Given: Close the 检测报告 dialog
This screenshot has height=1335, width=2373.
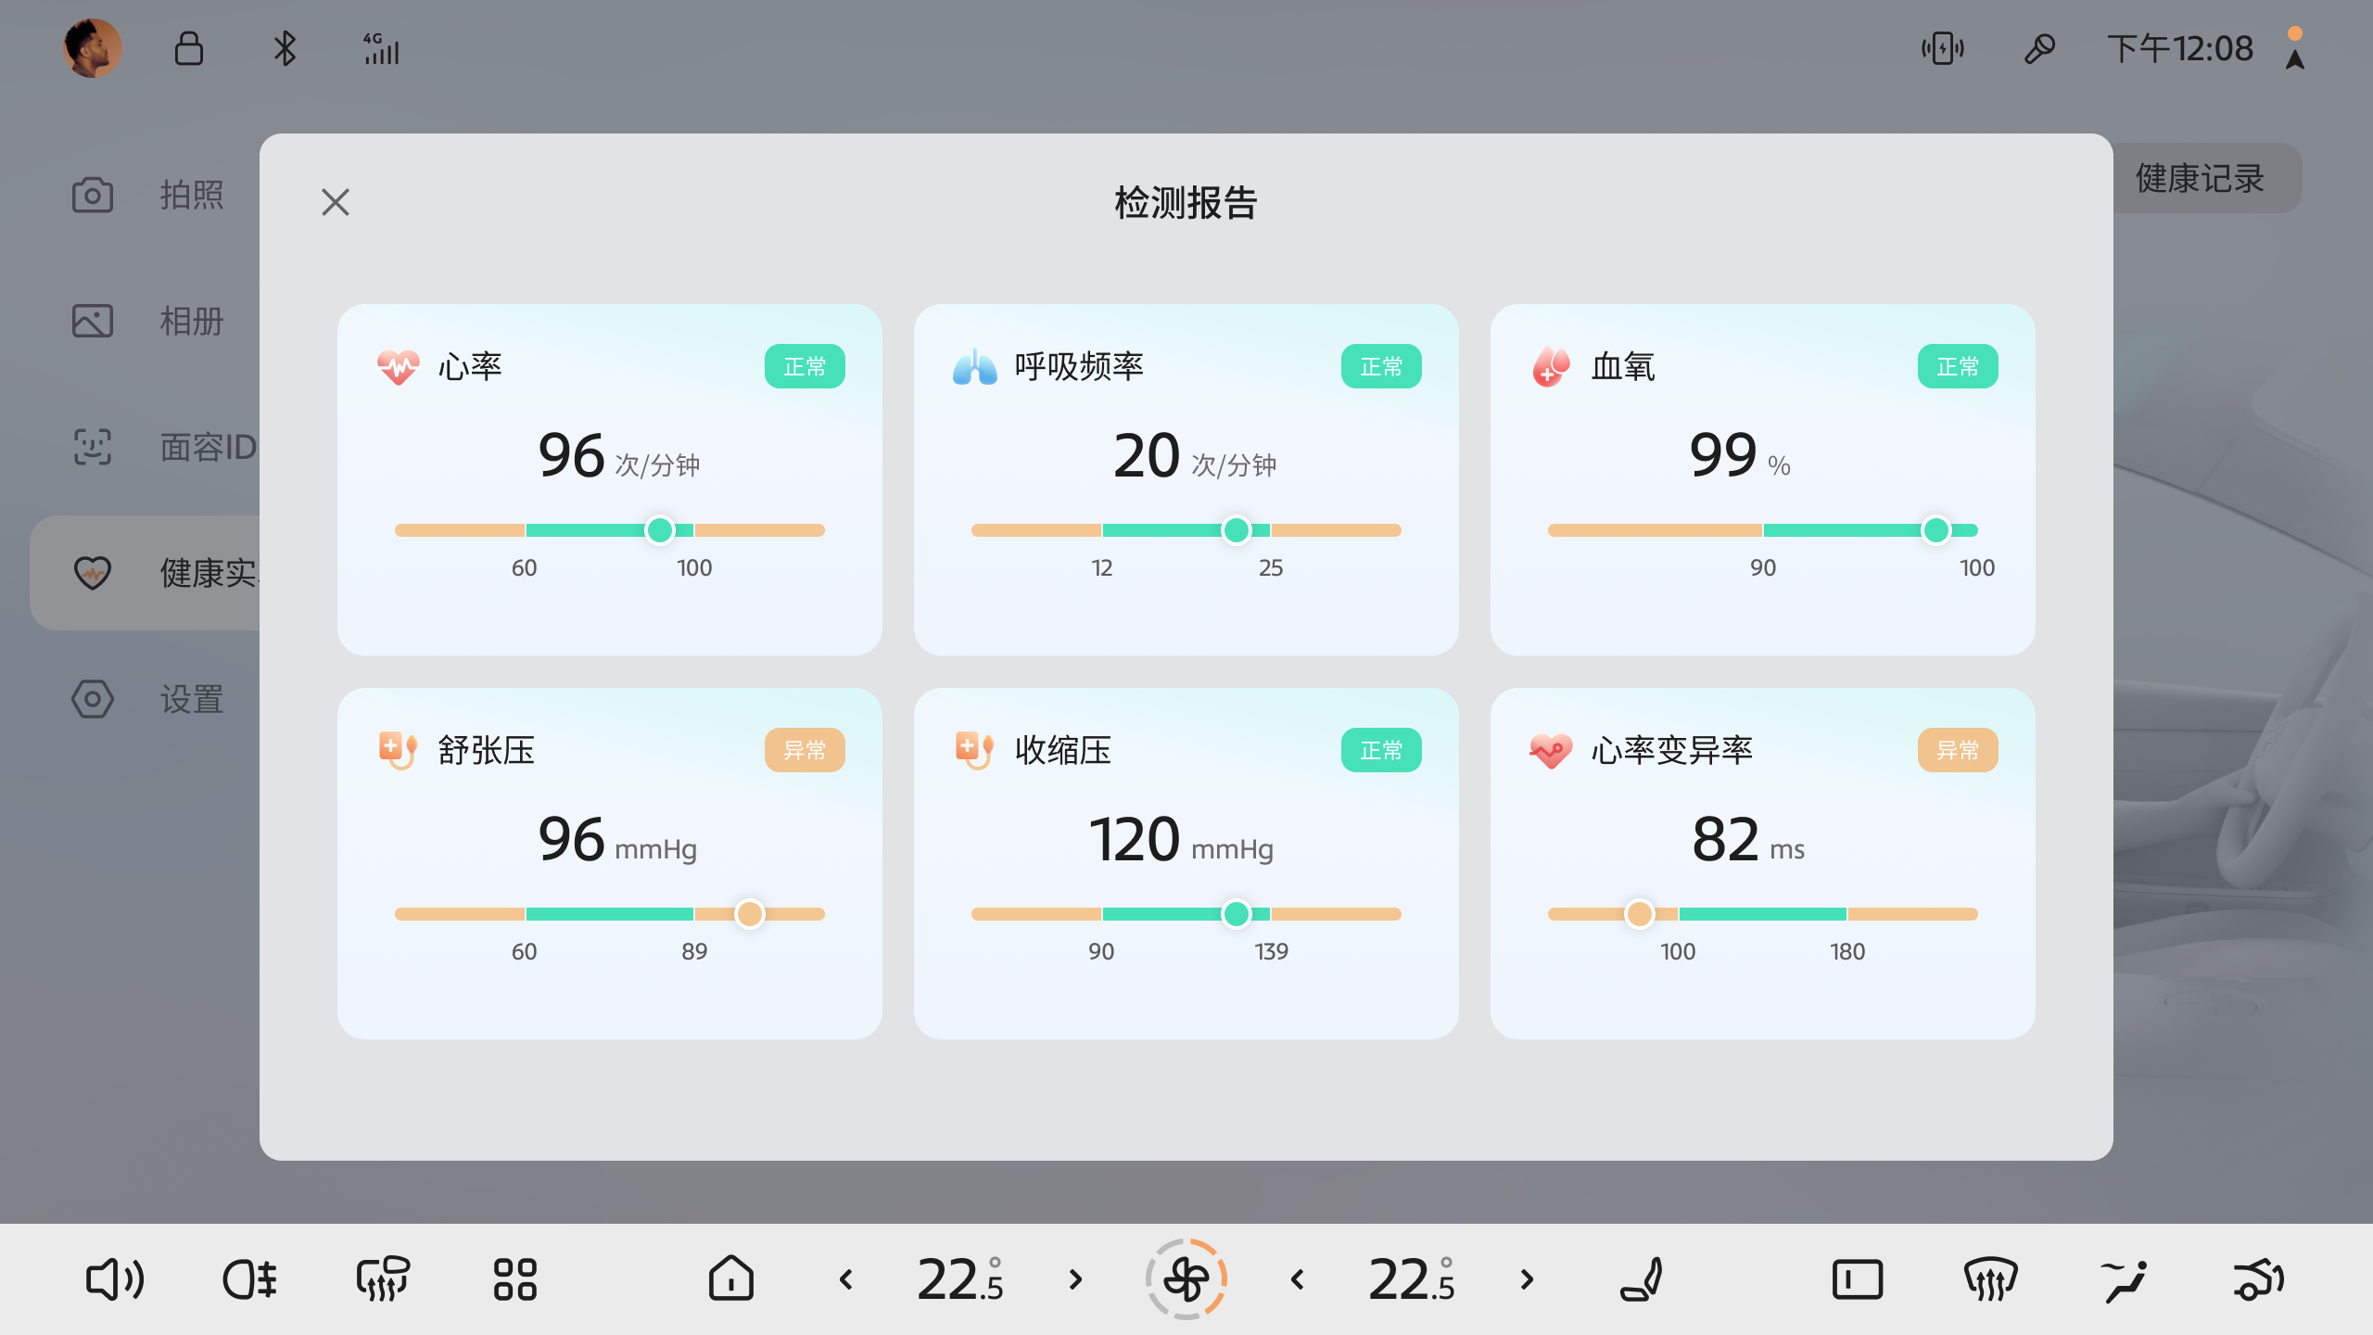Looking at the screenshot, I should (336, 202).
